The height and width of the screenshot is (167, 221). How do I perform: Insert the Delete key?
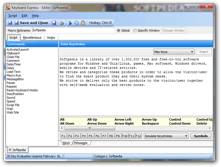[x=202, y=123]
